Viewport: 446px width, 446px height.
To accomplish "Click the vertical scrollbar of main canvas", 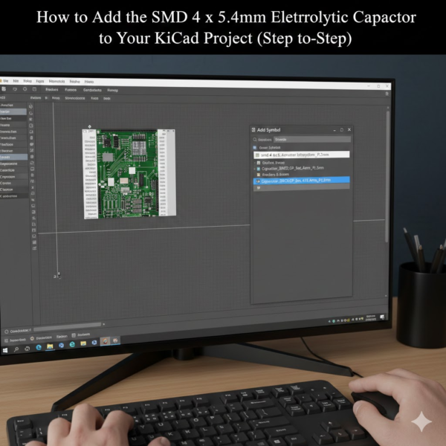I will 387,176.
